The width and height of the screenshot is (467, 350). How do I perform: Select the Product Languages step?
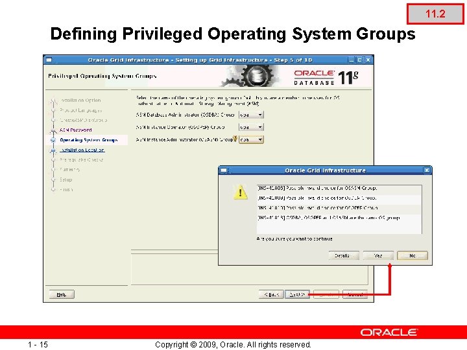[81, 110]
